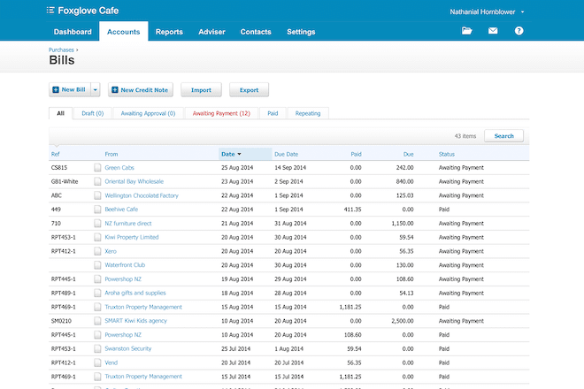Tick the checkbox for NZ furniture direct
Image resolution: width=584 pixels, height=389 pixels.
click(x=97, y=224)
